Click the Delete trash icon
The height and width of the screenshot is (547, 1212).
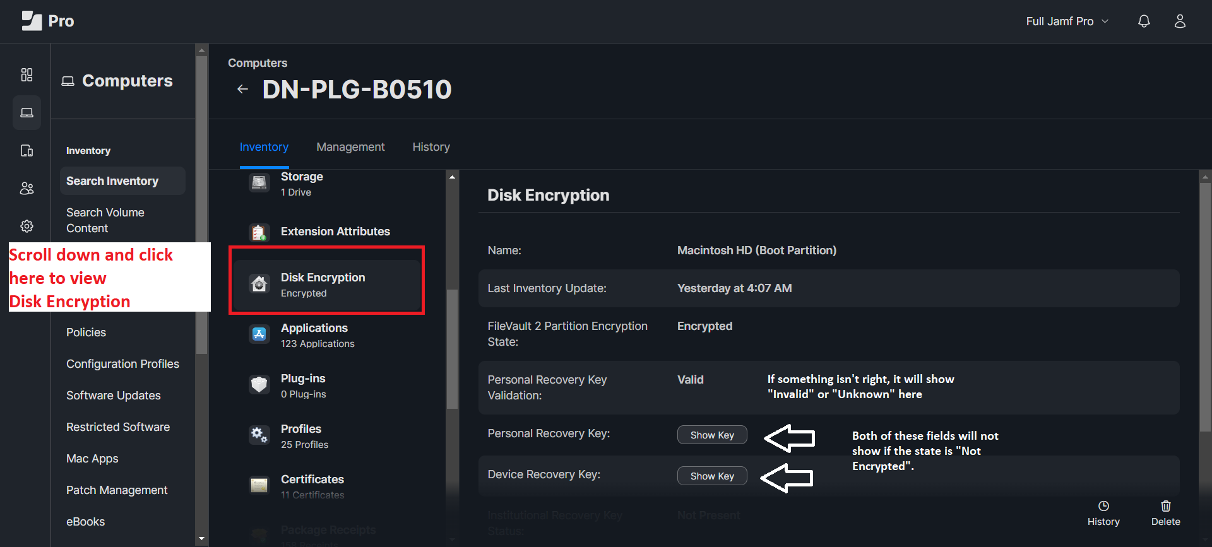coord(1165,506)
